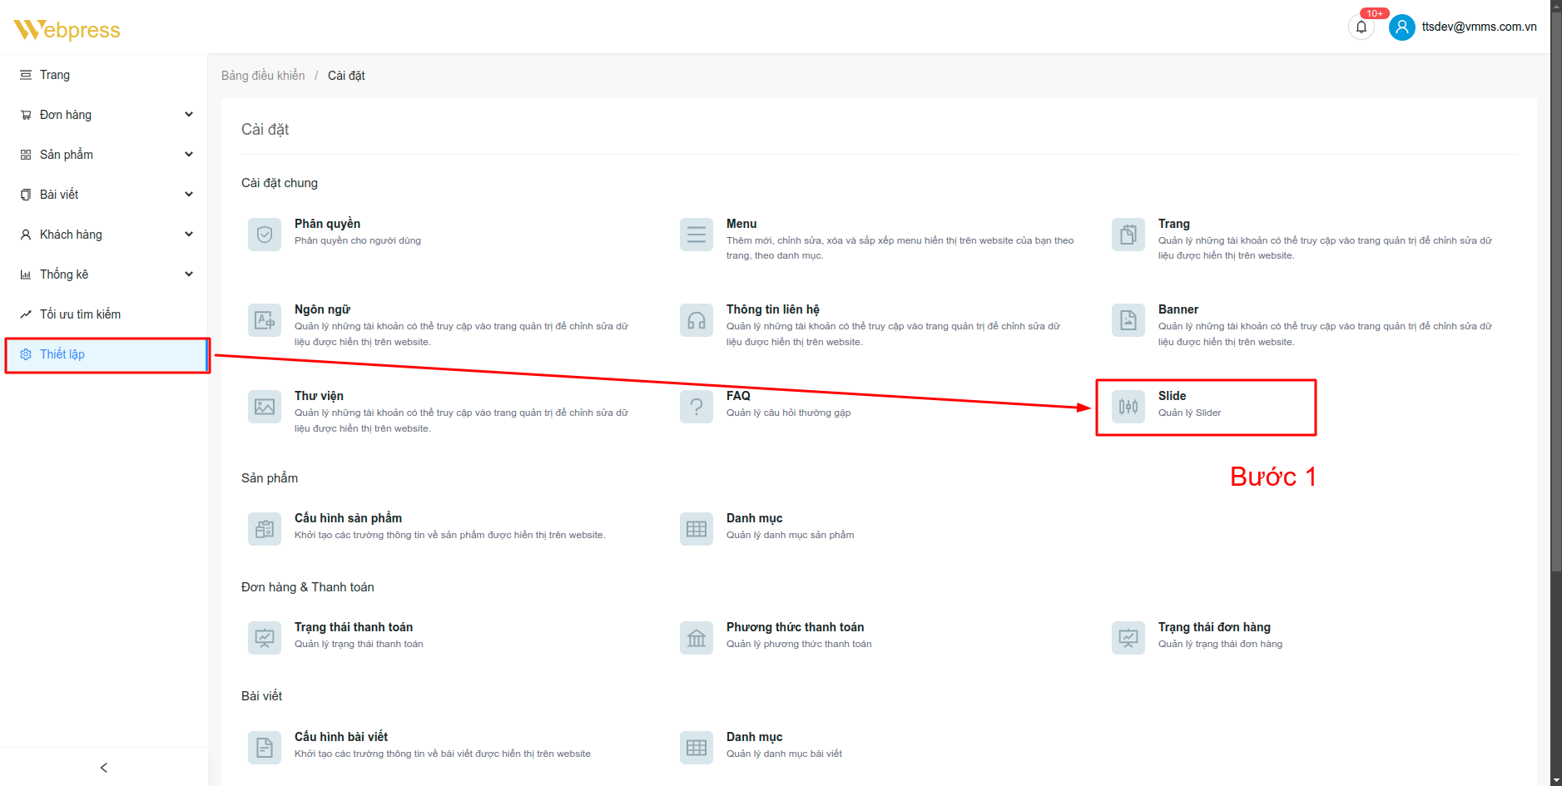Click the Menu hamburger settings icon
Image resolution: width=1562 pixels, height=786 pixels.
coord(696,235)
